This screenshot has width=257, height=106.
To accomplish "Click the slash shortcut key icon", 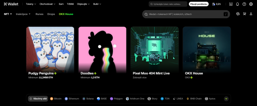I will point(226,14).
